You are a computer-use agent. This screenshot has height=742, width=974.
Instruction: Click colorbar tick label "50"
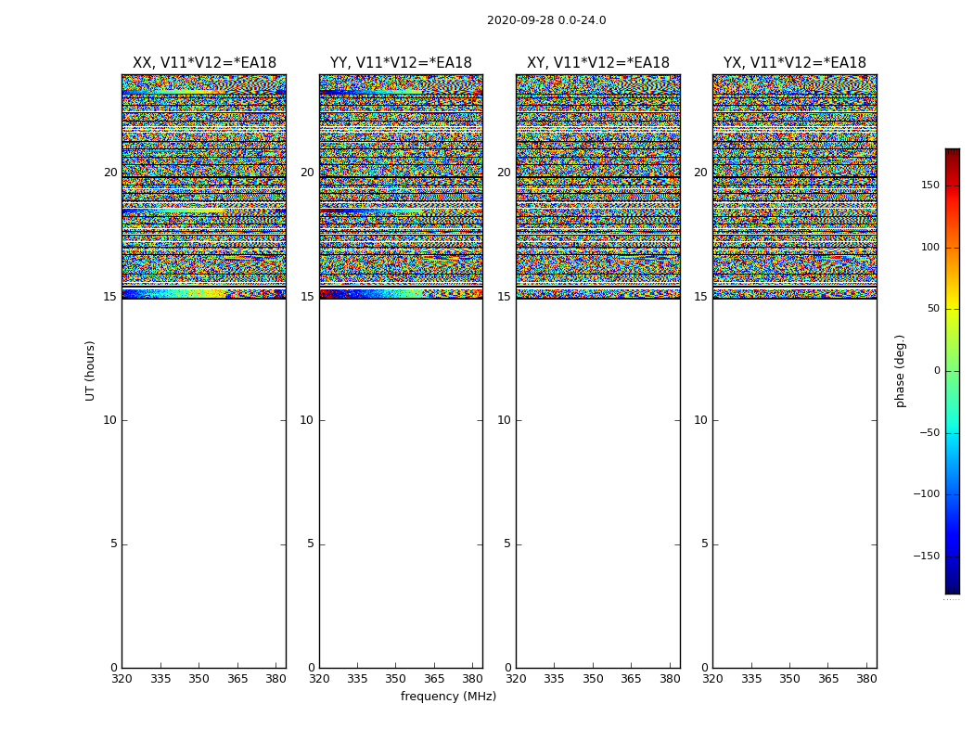(933, 309)
